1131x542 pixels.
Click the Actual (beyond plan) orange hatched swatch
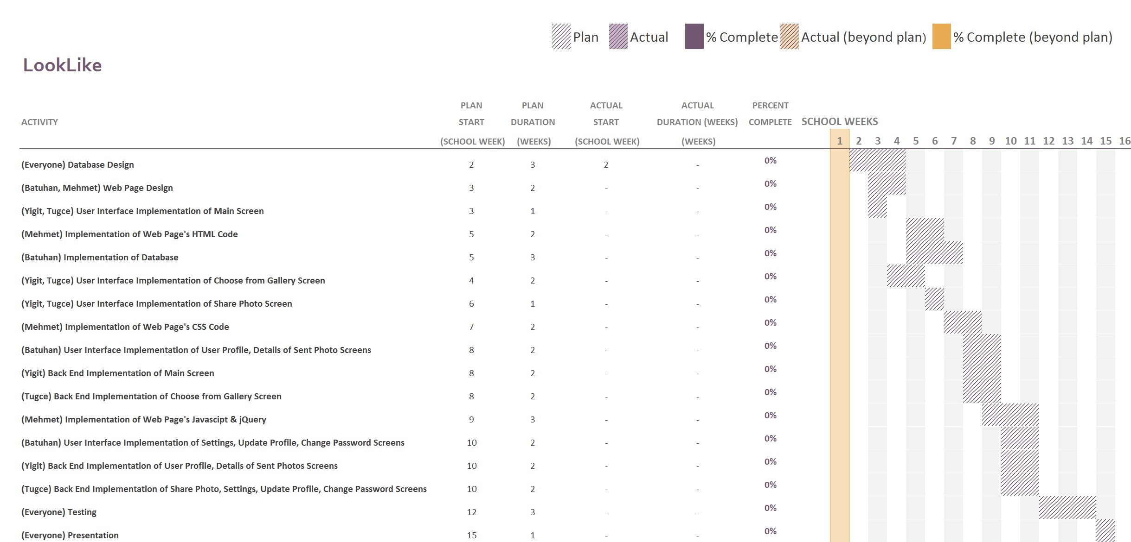coord(789,37)
